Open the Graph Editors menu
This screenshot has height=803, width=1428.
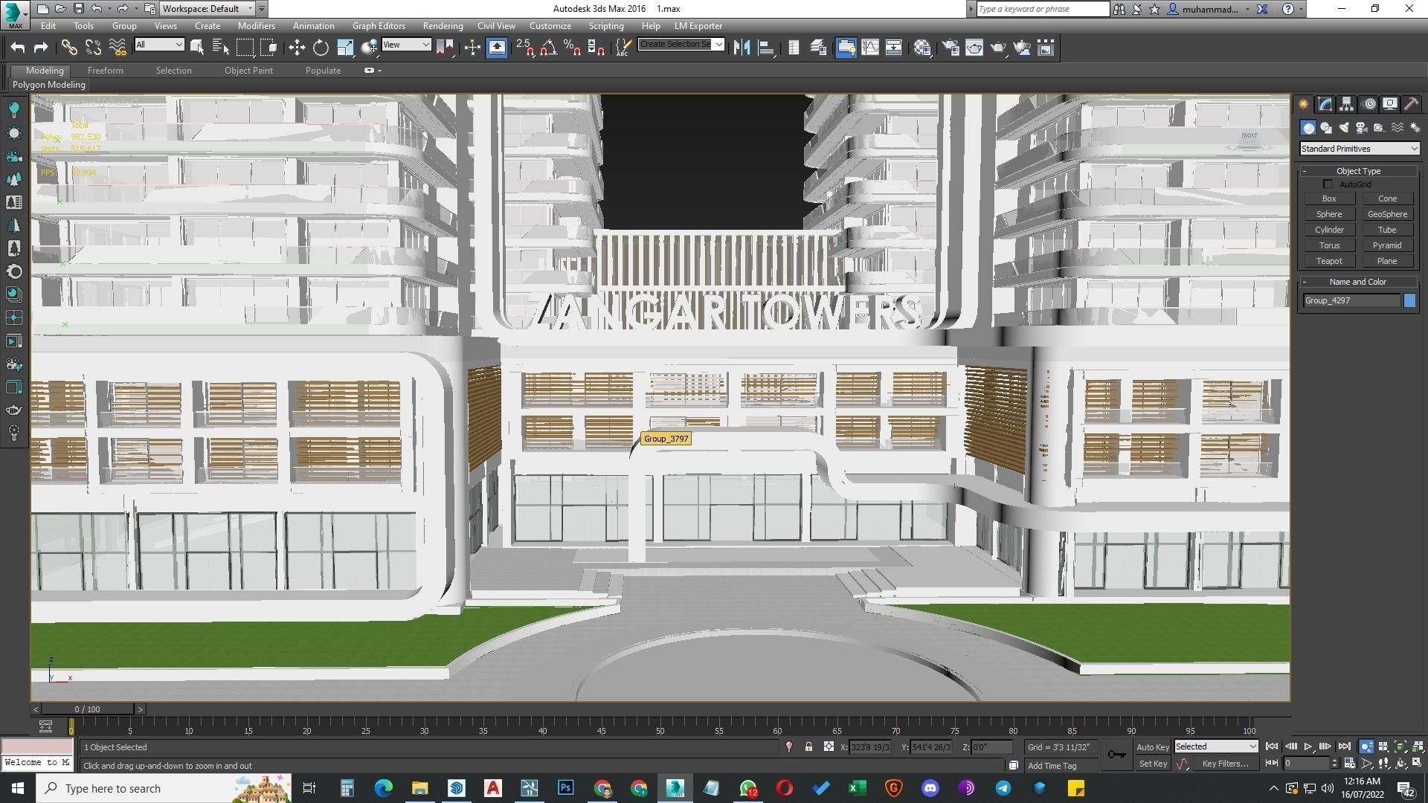click(379, 26)
